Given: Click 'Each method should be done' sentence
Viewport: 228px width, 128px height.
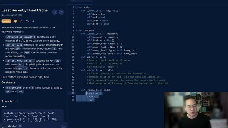Looking at the screenshot, I should click(26, 77).
